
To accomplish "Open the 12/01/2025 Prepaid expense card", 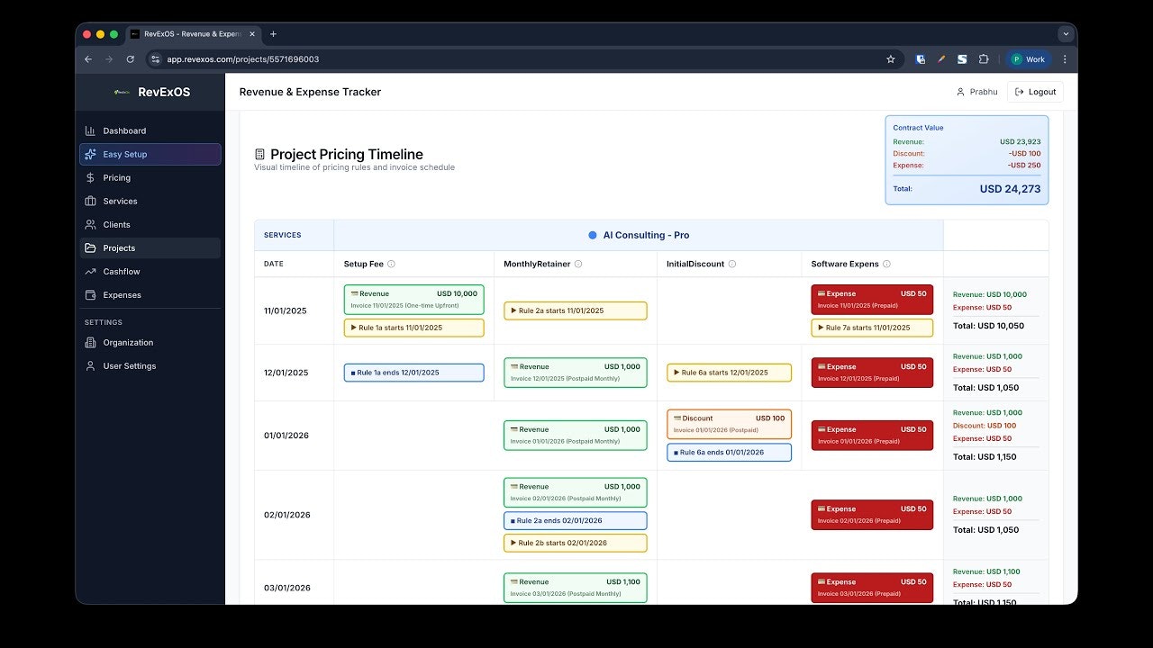I will click(872, 373).
